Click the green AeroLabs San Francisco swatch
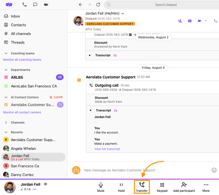 6,86
